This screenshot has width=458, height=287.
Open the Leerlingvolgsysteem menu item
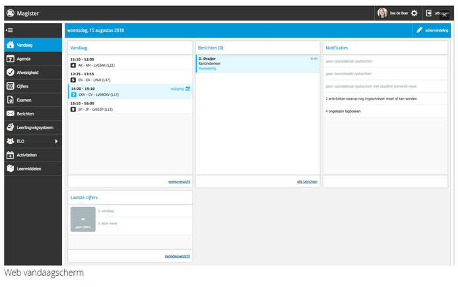point(33,127)
